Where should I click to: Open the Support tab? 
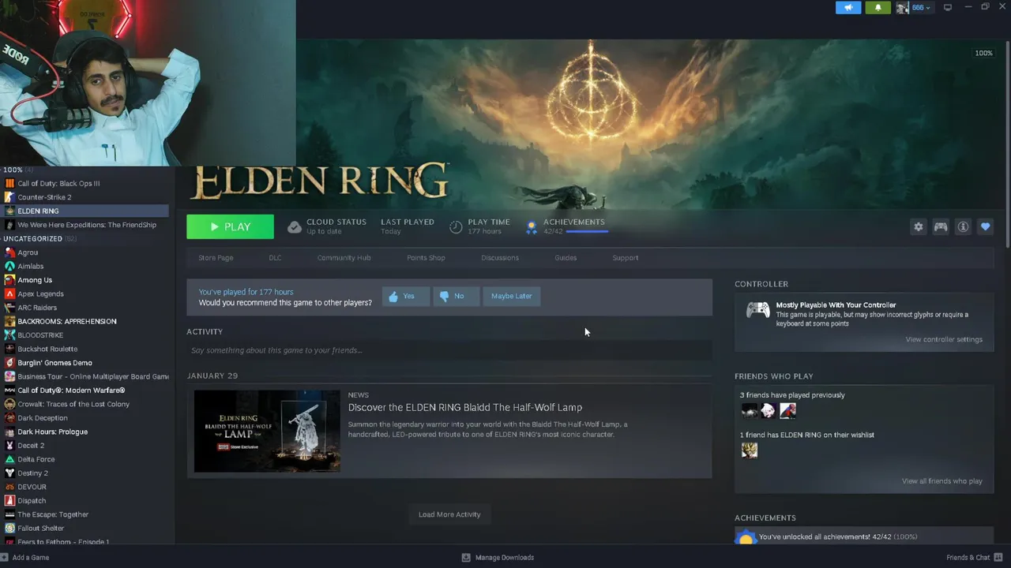point(625,258)
